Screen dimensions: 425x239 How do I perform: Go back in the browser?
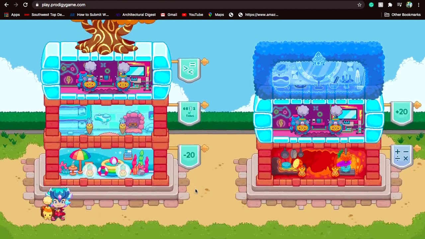[6, 5]
